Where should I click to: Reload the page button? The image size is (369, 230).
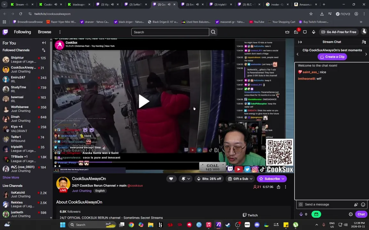coord(20,14)
